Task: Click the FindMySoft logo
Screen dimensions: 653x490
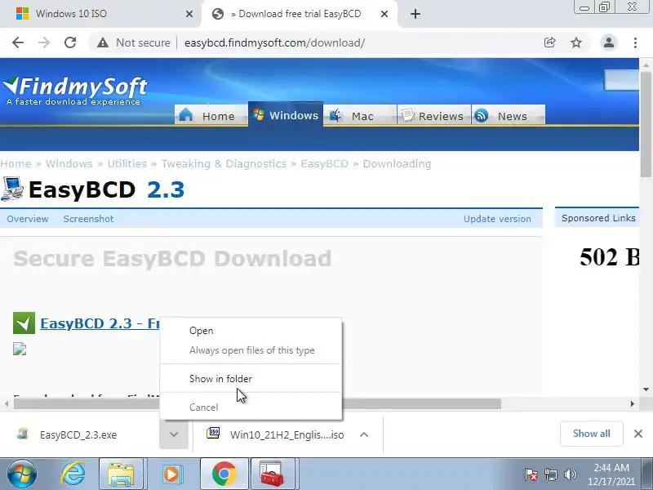Action: [74, 91]
